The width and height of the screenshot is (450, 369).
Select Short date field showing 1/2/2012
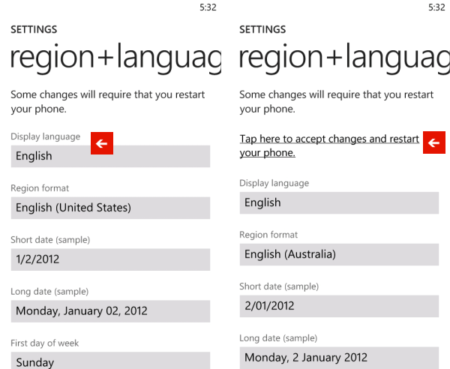(110, 259)
